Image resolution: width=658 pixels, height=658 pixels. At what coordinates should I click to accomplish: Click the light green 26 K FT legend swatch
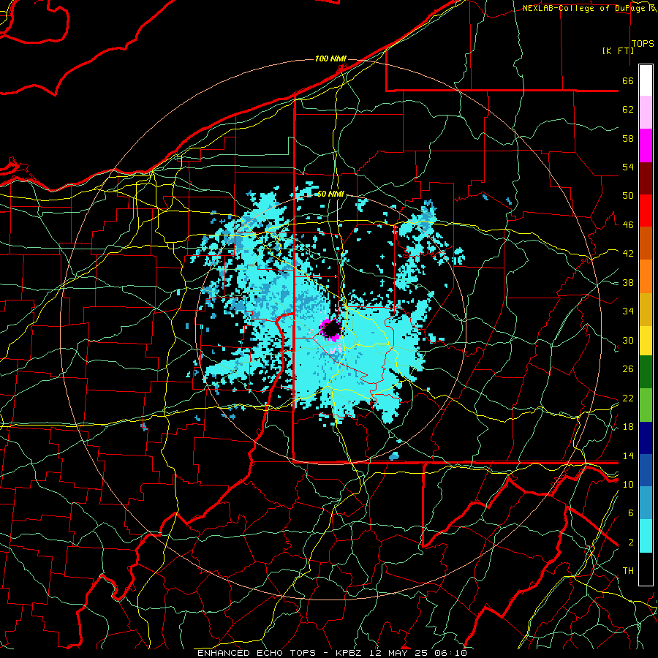point(646,405)
